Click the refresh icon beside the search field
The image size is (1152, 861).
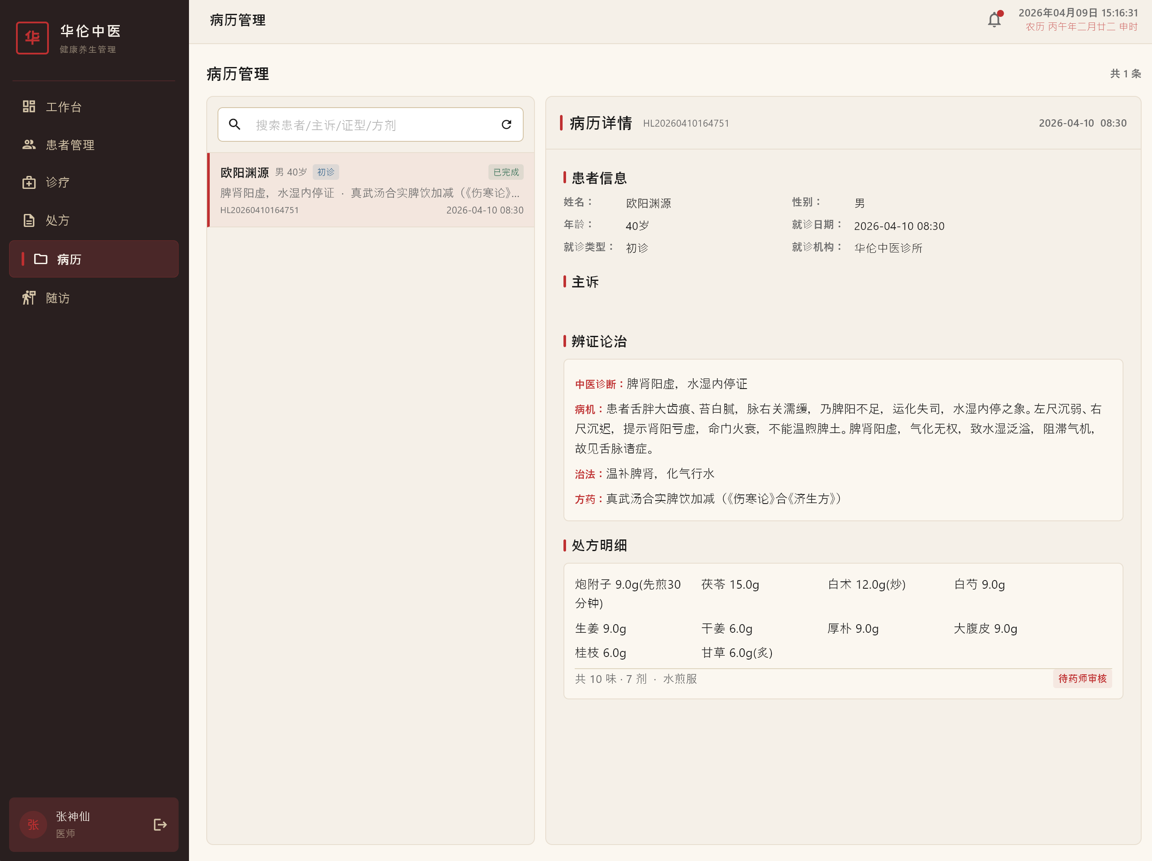[x=506, y=124]
